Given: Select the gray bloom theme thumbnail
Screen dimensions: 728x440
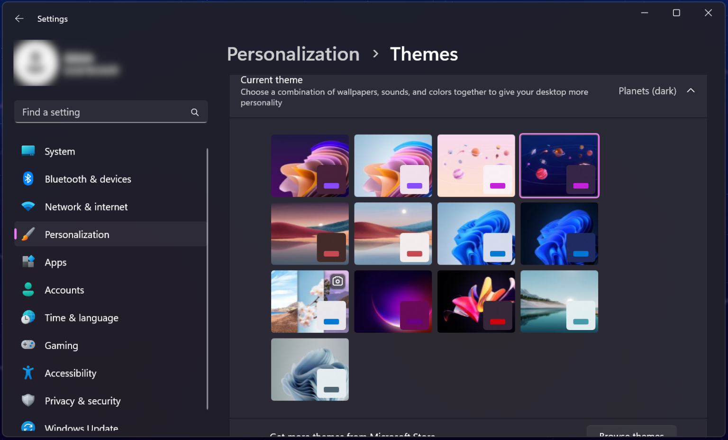Looking at the screenshot, I should (310, 369).
